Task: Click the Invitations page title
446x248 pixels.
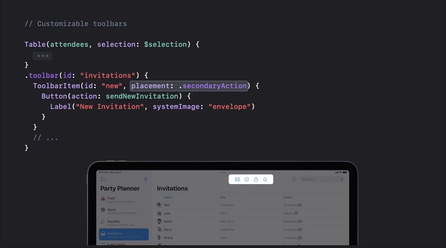Action: [172, 189]
